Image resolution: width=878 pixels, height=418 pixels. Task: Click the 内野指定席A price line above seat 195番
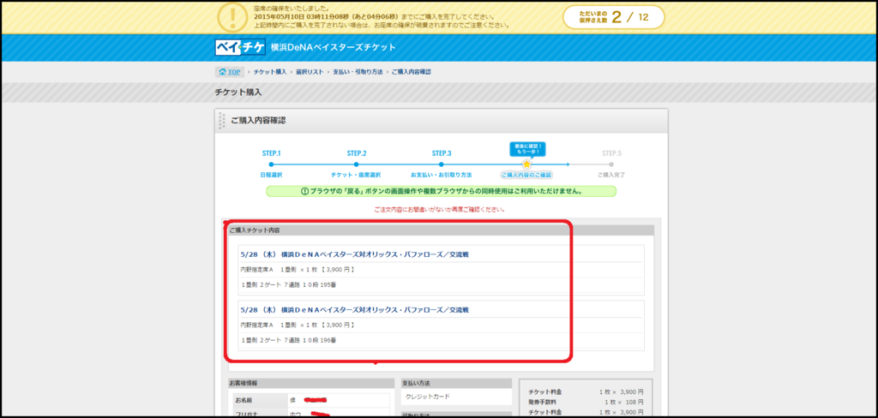tap(298, 270)
